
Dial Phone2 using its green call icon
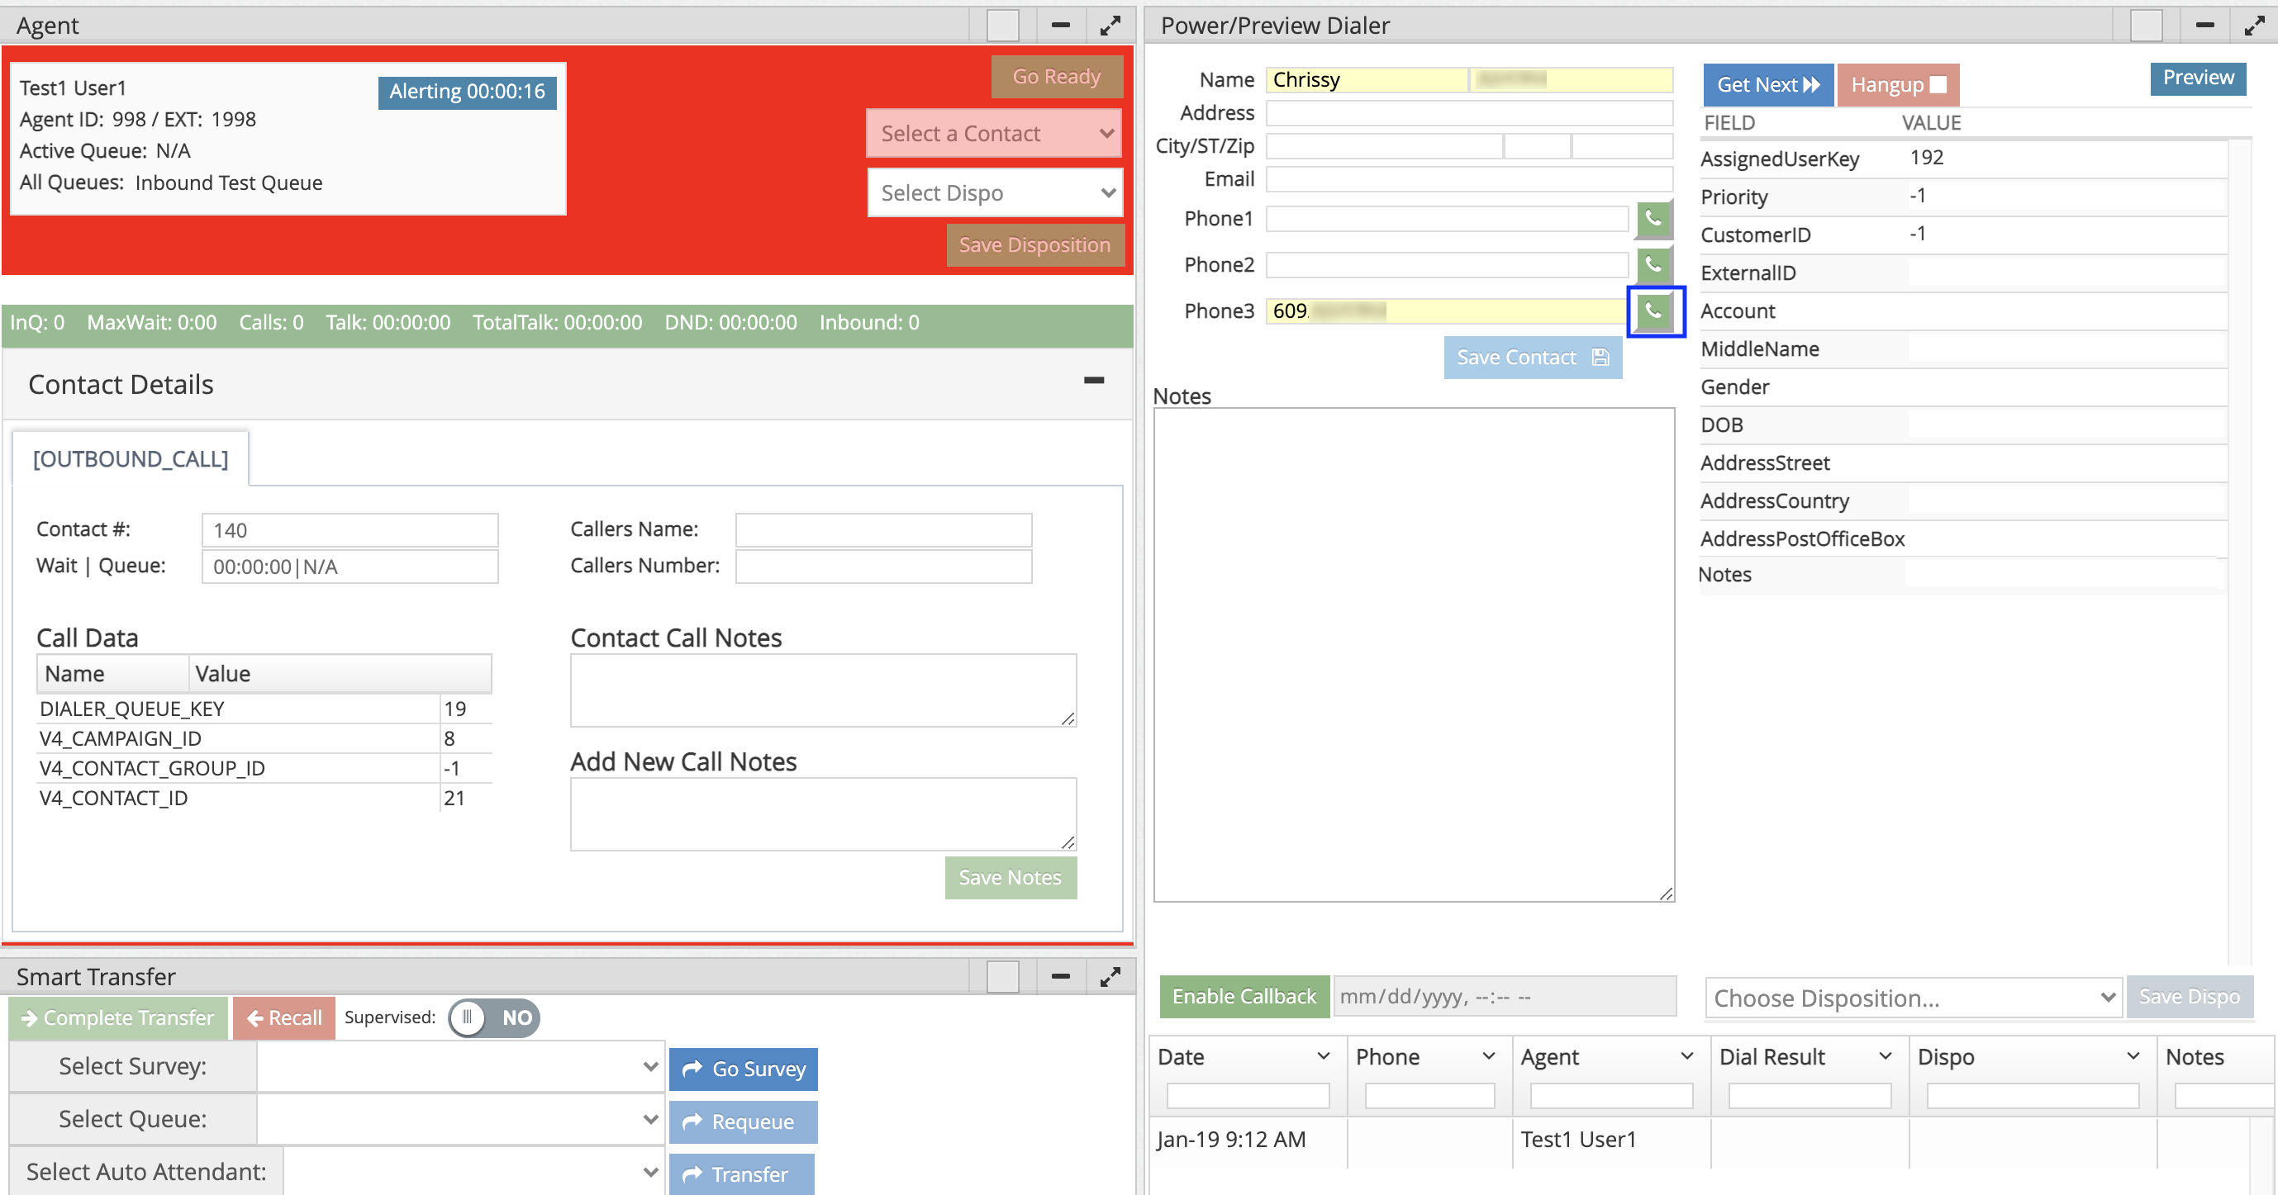coord(1653,265)
